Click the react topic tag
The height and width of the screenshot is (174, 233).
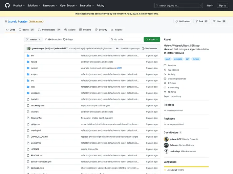(x=168, y=59)
